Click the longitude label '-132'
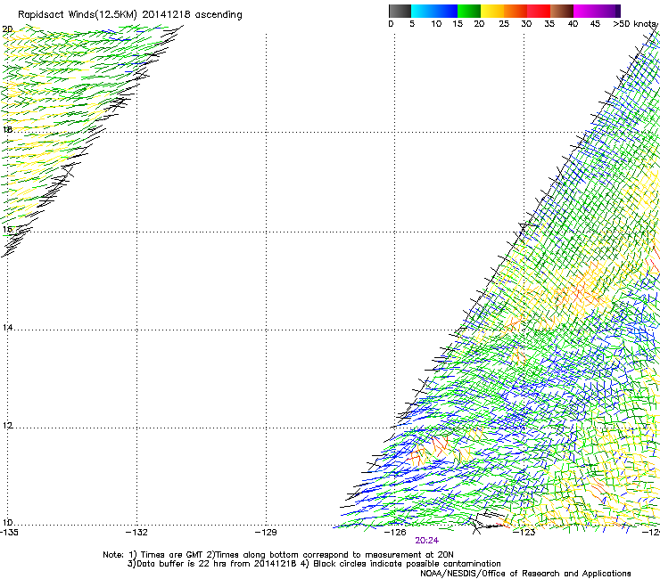Screen dimensions: 660x579 136,533
